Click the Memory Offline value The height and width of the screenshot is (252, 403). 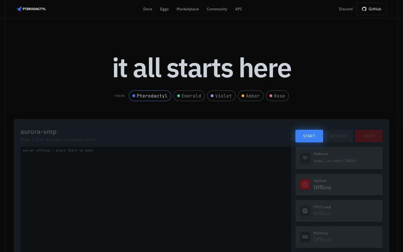(x=322, y=240)
